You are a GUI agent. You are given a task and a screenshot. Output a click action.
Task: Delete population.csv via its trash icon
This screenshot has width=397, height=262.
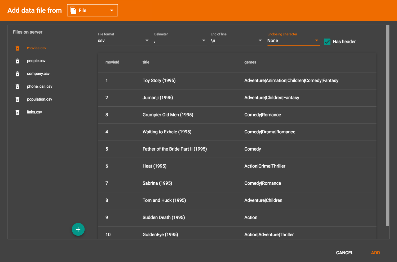click(x=17, y=100)
